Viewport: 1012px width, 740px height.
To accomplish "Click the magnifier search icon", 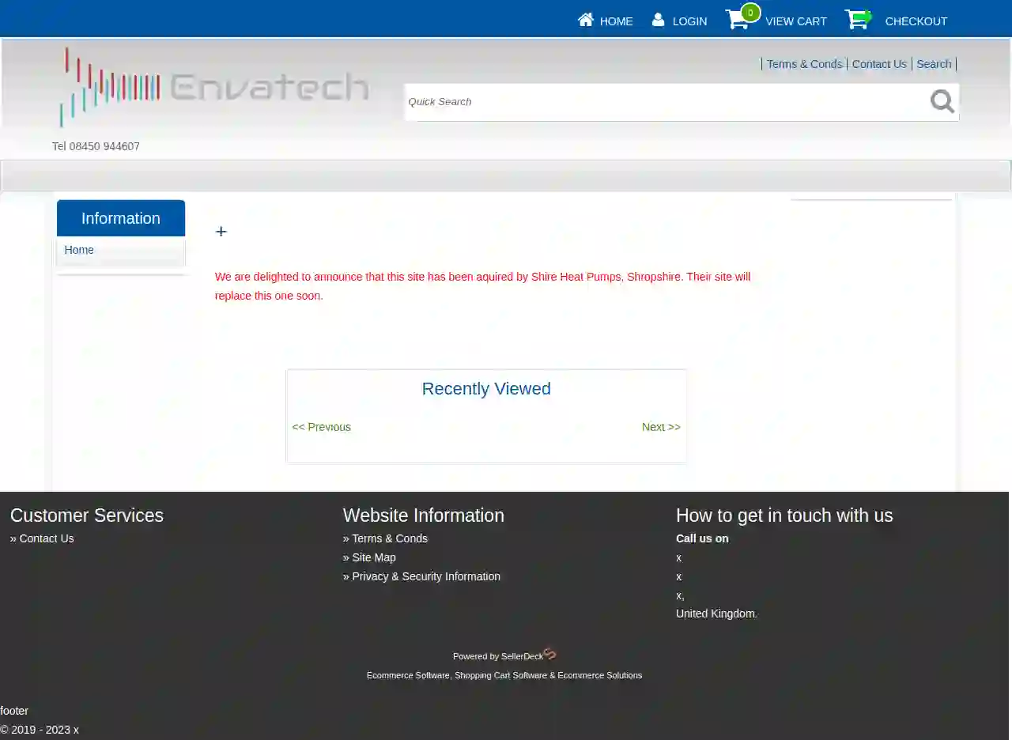I will [x=942, y=101].
